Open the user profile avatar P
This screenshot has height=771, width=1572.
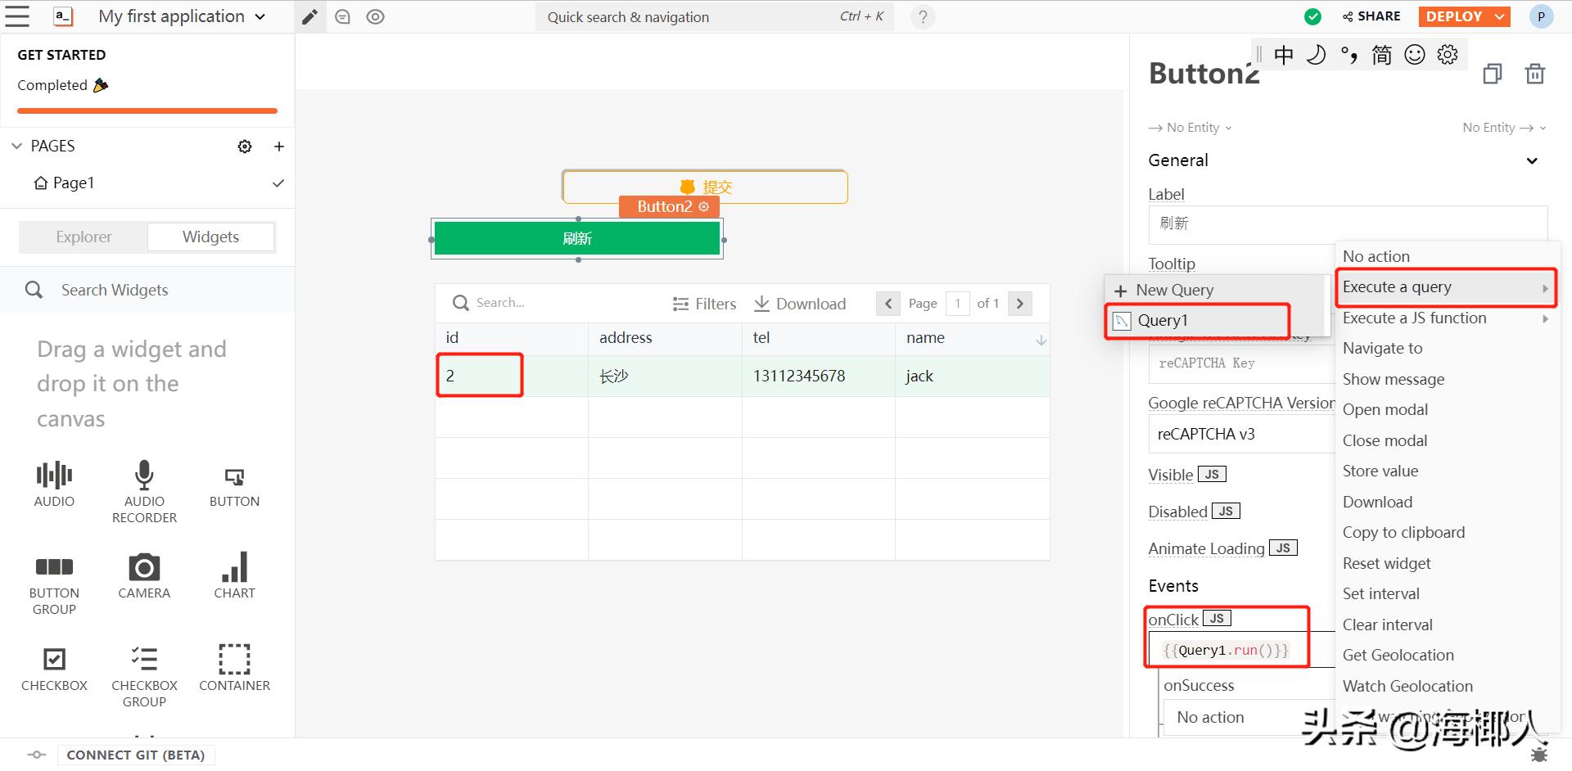click(1541, 16)
